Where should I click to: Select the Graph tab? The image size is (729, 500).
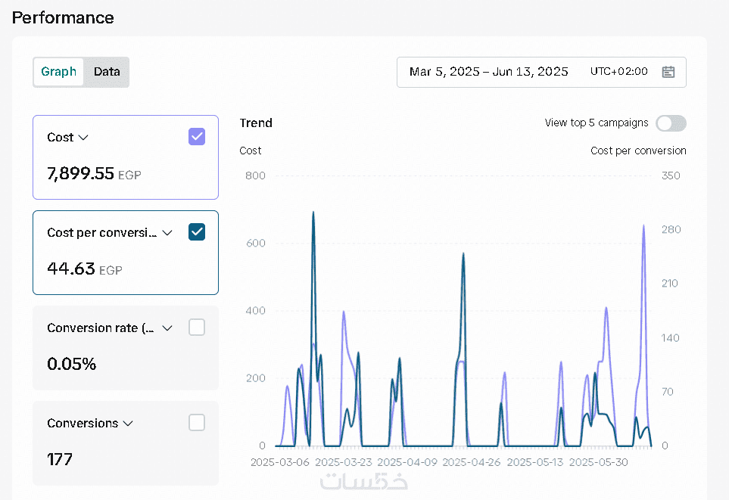[x=59, y=72]
